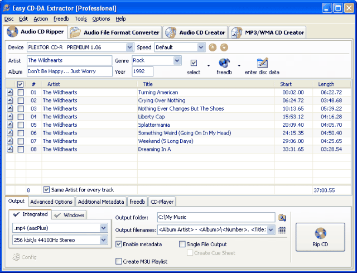Click music note icon for track 07
The image size is (357, 273).
pos(10,141)
